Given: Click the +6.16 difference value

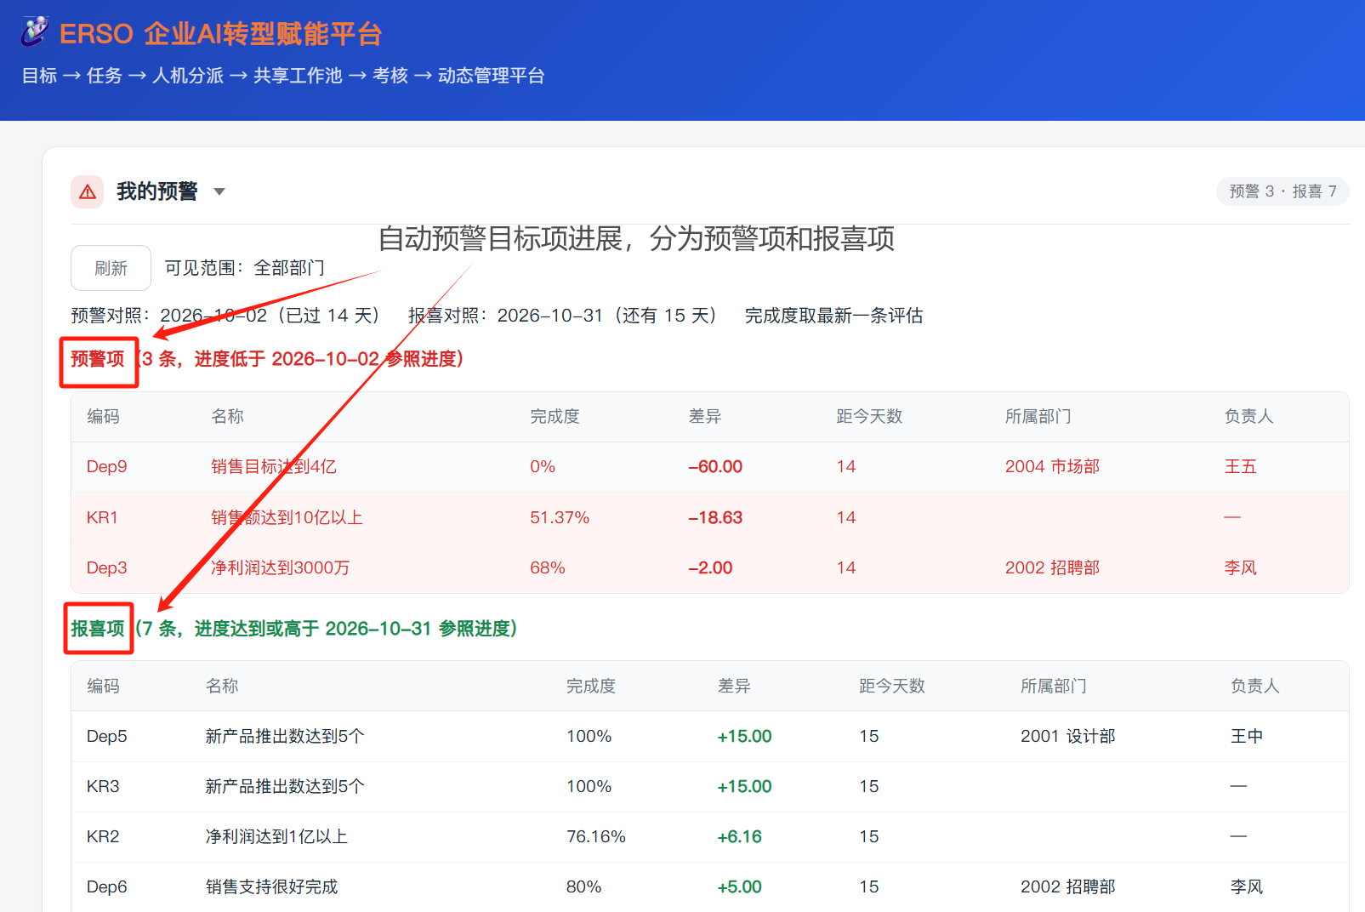Looking at the screenshot, I should (x=739, y=836).
